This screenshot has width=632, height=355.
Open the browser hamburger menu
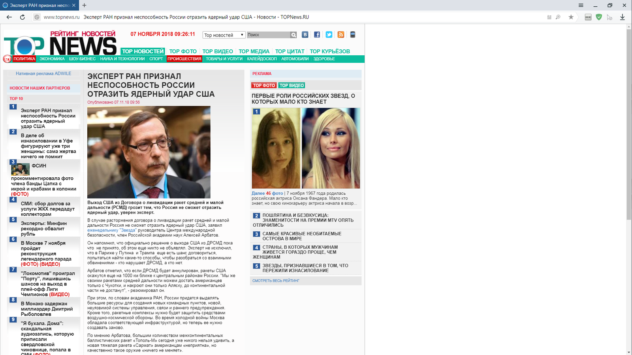581,5
